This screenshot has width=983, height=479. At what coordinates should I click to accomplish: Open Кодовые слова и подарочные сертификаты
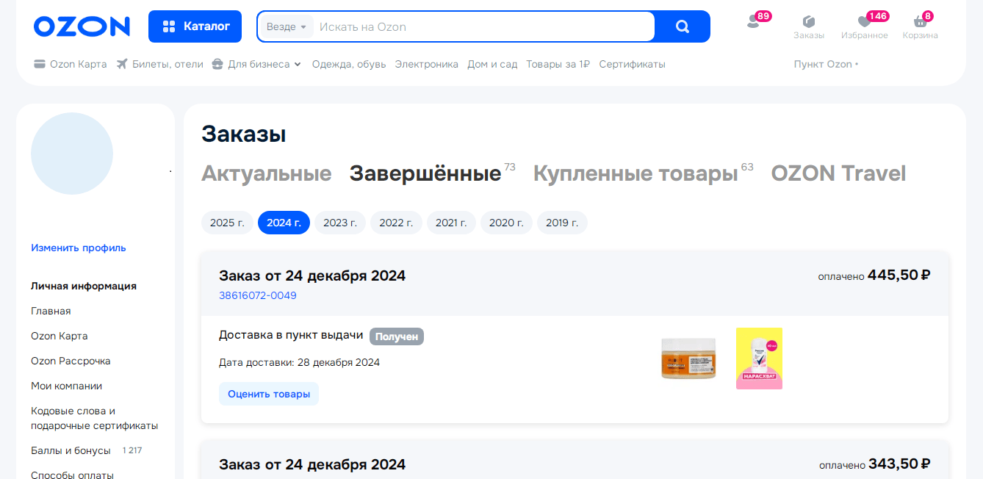pyautogui.click(x=94, y=418)
